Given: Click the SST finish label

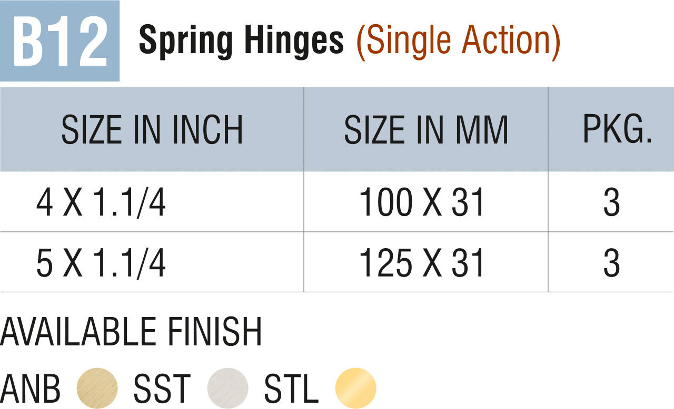Looking at the screenshot, I should click(162, 390).
